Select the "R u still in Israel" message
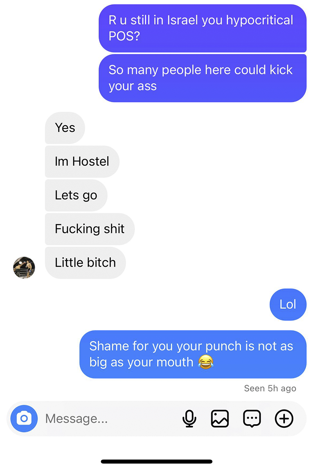This screenshot has height=470, width=313. [x=203, y=28]
